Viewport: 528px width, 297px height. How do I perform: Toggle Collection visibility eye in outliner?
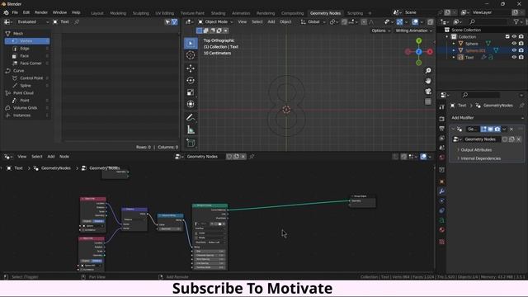pos(514,36)
